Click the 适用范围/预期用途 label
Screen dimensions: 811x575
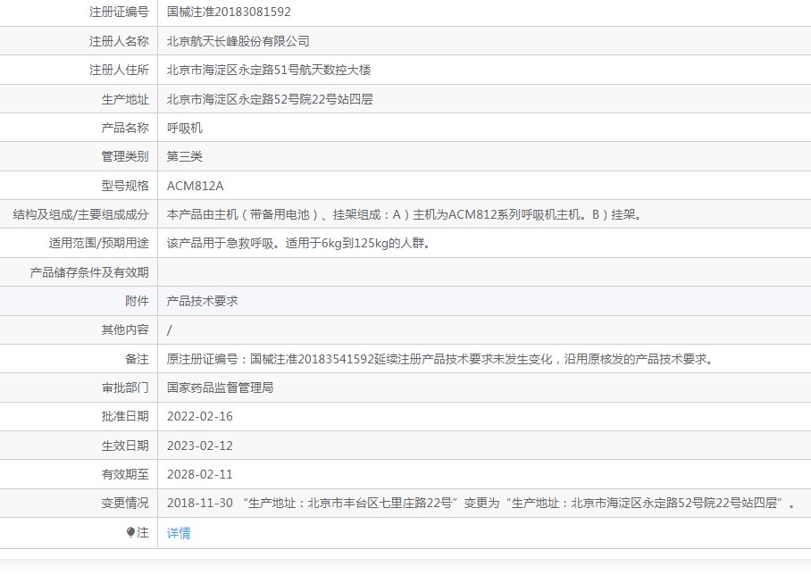tap(99, 243)
